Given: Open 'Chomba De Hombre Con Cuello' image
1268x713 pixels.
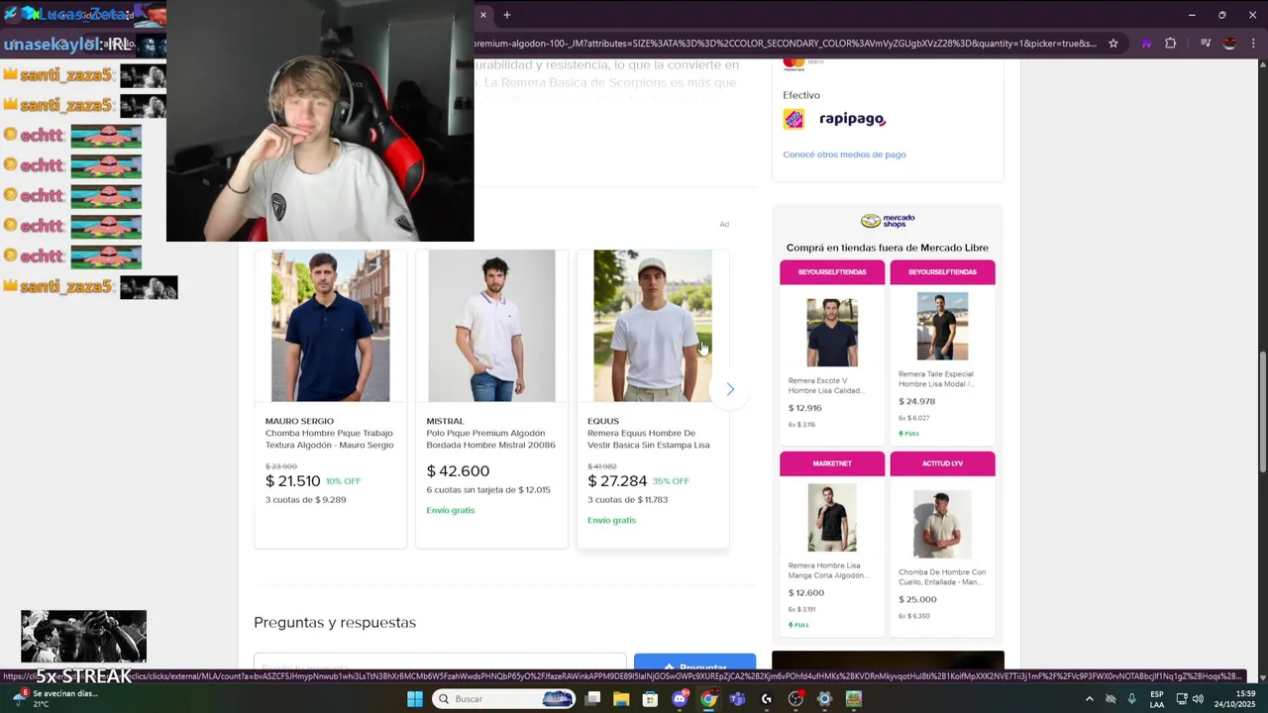Looking at the screenshot, I should pos(942,524).
